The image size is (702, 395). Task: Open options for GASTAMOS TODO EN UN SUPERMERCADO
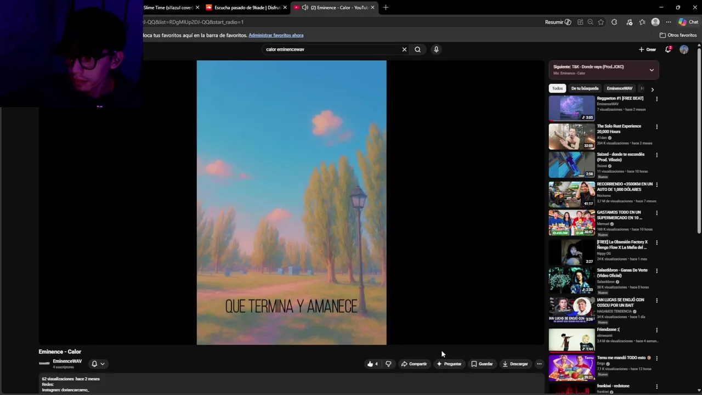pyautogui.click(x=656, y=213)
